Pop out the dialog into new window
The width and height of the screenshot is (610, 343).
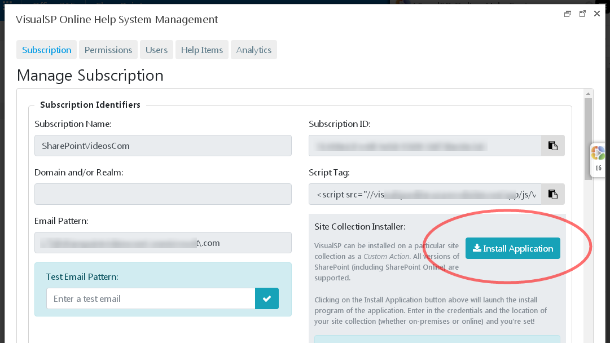582,14
